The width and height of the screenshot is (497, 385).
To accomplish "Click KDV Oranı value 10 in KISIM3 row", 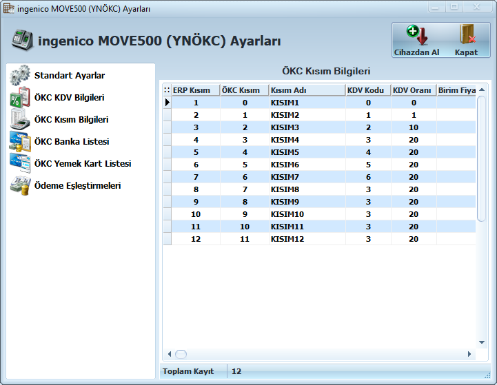I will (x=414, y=127).
